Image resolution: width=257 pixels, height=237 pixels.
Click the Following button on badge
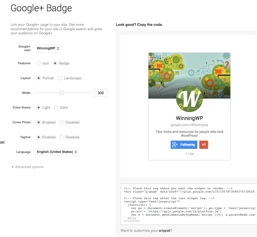(184, 145)
